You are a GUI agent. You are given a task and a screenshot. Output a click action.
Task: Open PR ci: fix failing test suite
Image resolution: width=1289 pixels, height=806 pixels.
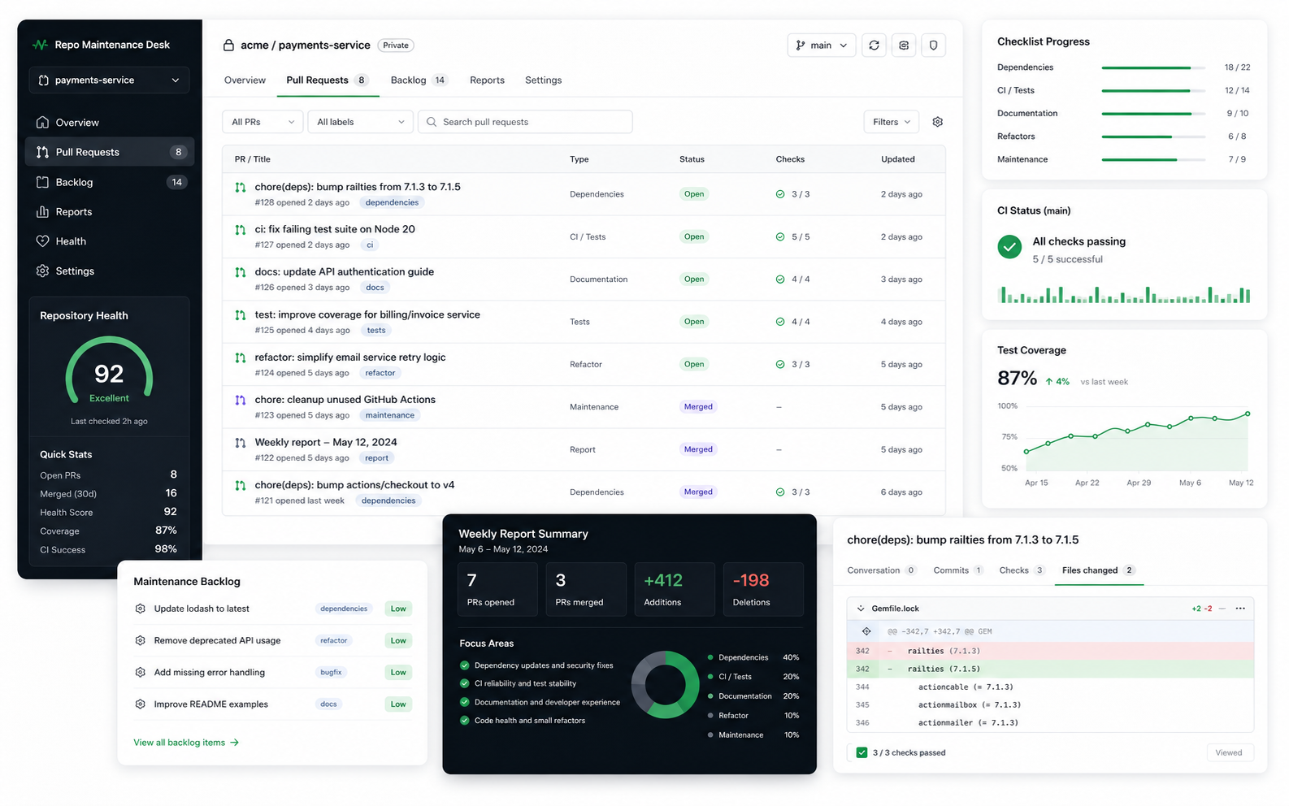(335, 229)
